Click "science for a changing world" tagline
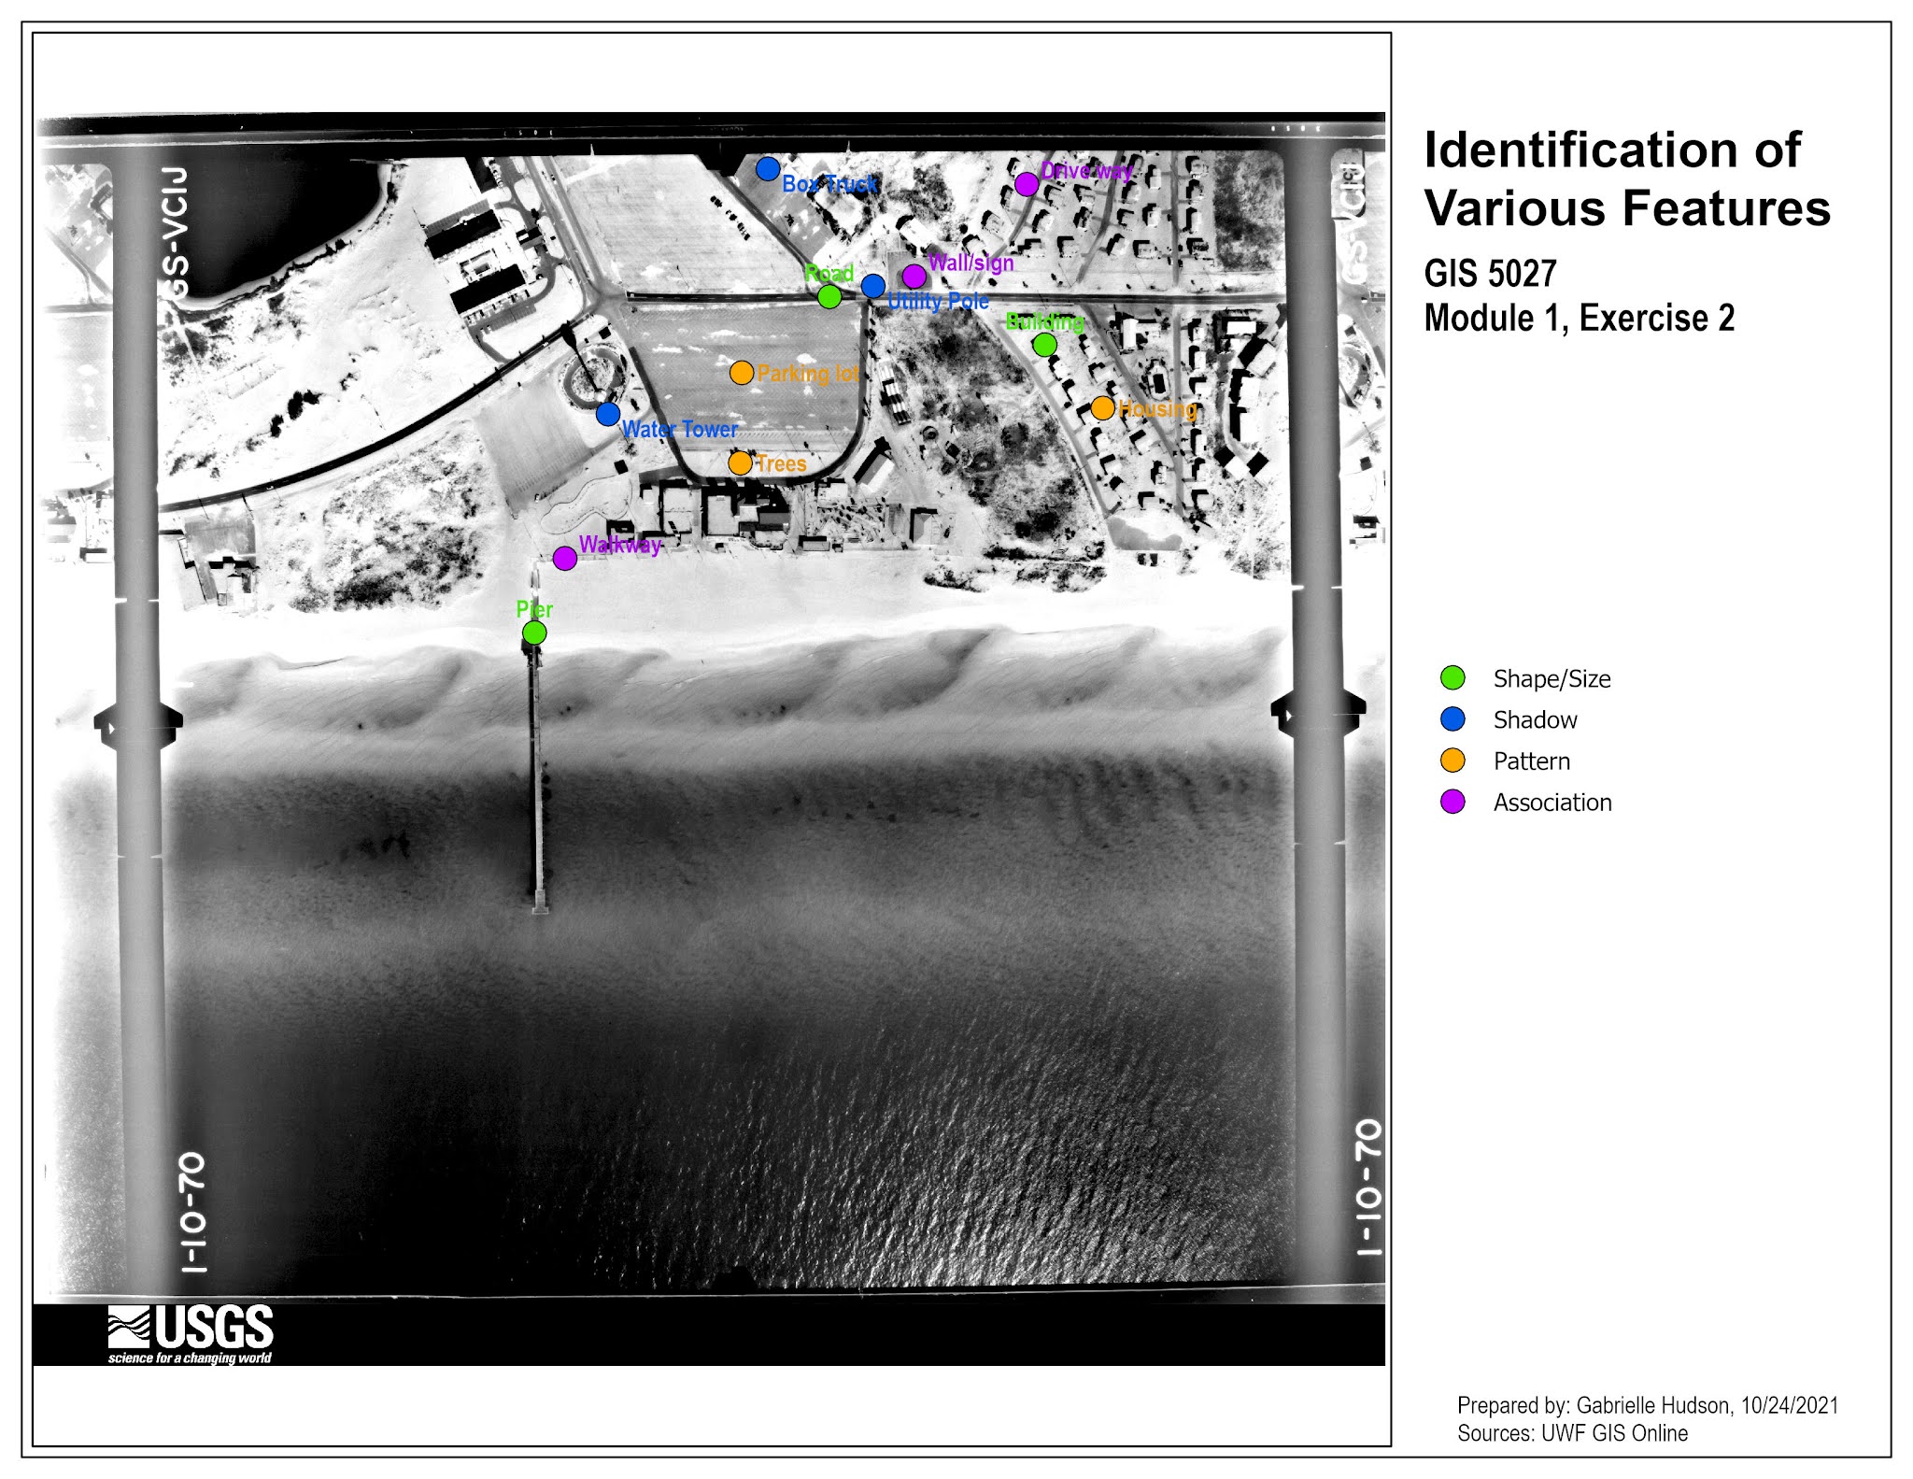 [190, 1358]
